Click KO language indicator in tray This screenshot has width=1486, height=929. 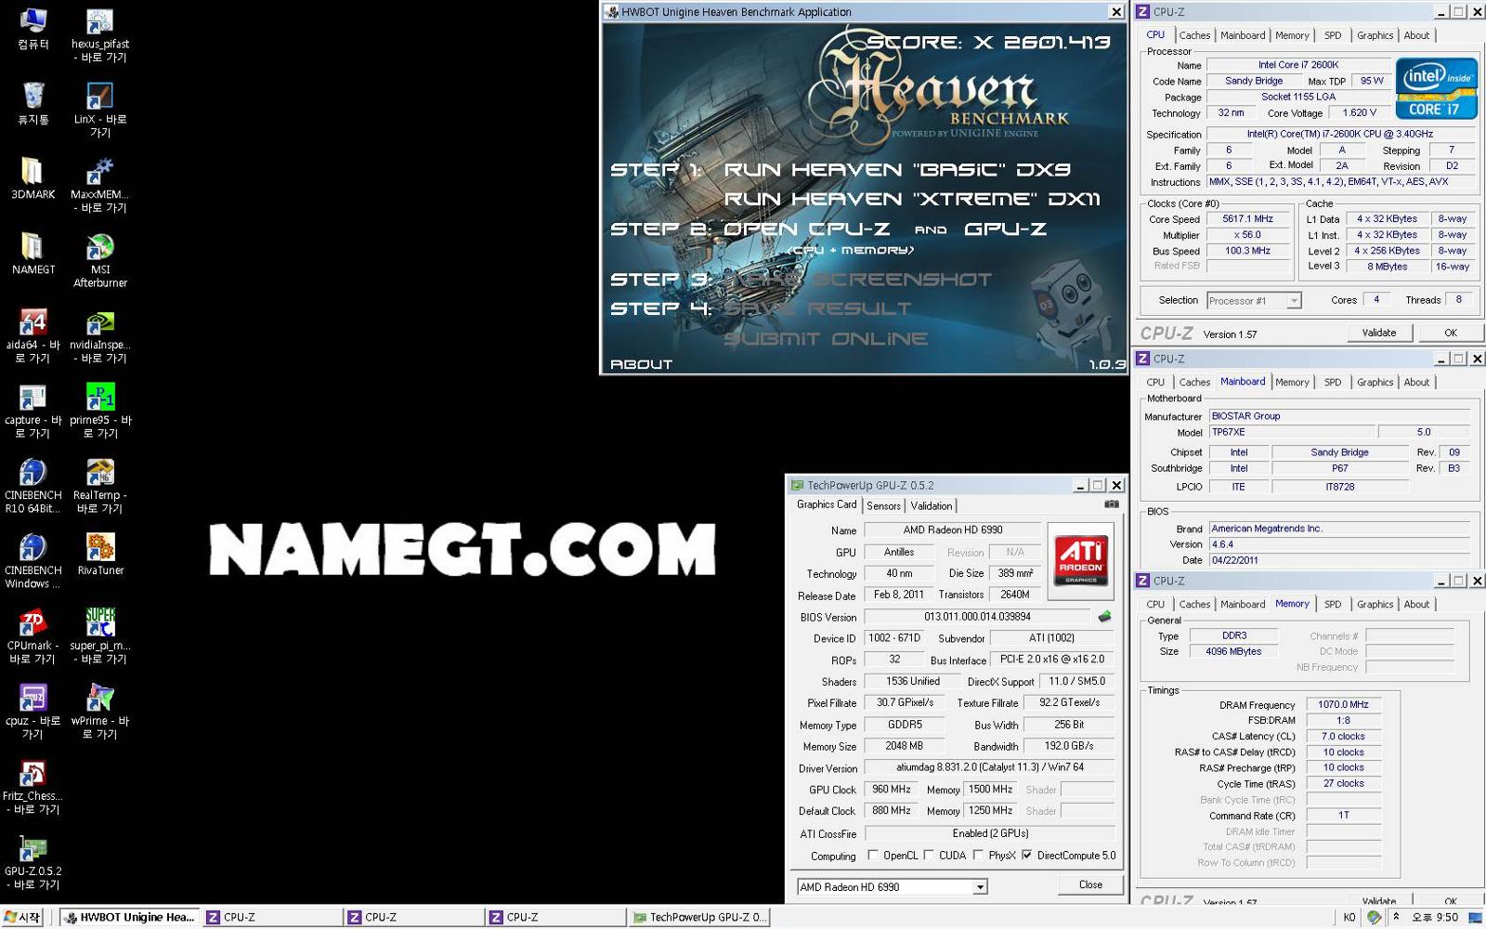pos(1349,917)
